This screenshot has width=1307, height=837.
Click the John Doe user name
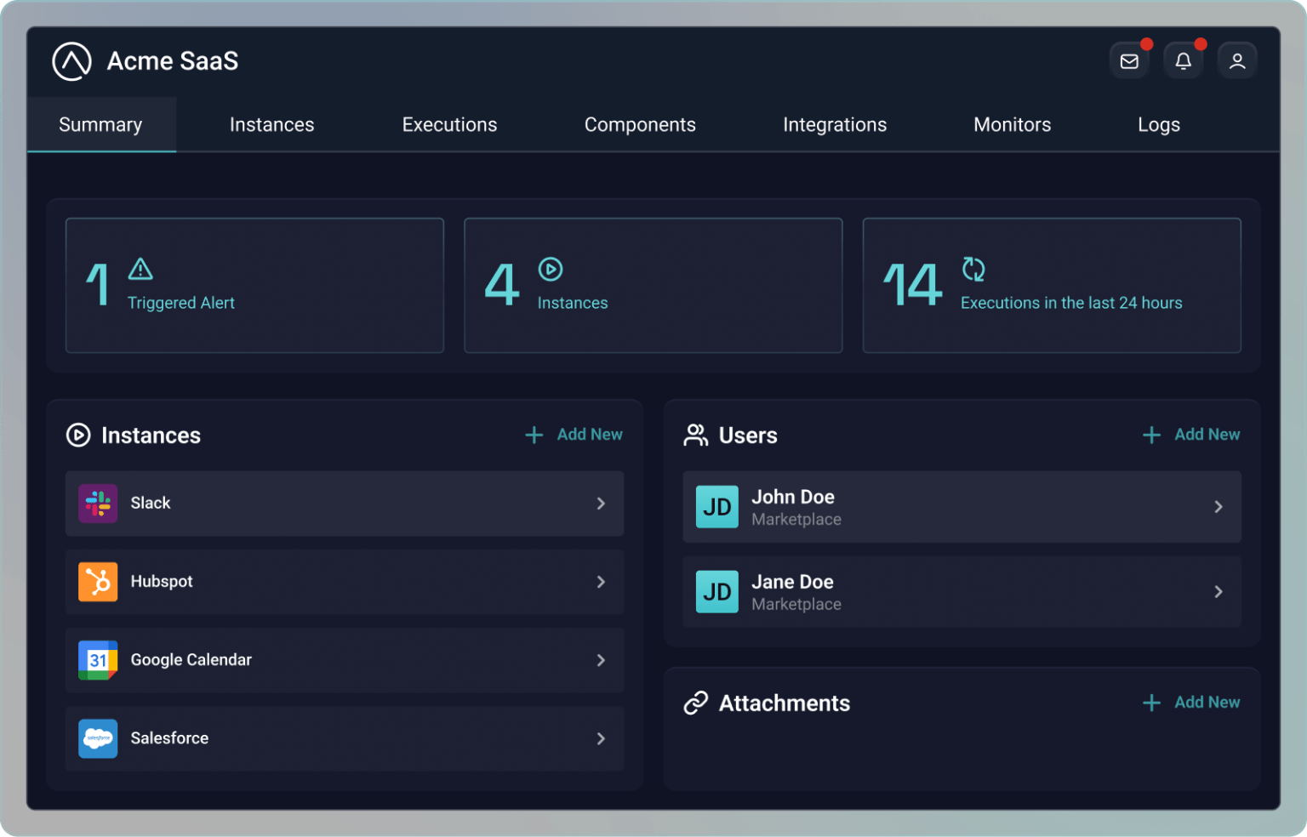pos(793,497)
